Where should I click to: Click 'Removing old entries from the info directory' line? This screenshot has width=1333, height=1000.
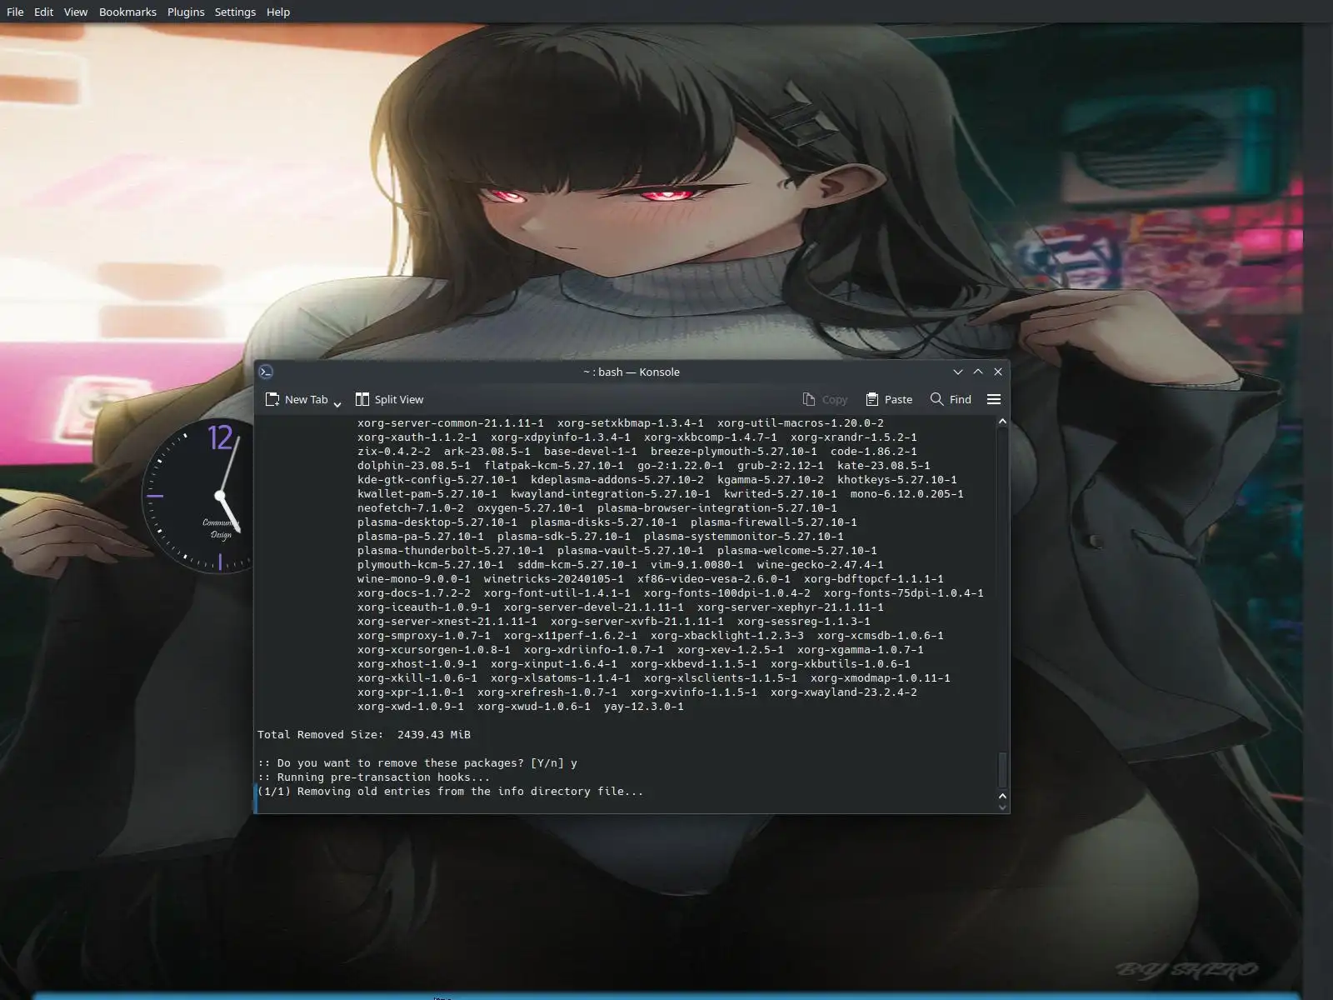point(451,791)
